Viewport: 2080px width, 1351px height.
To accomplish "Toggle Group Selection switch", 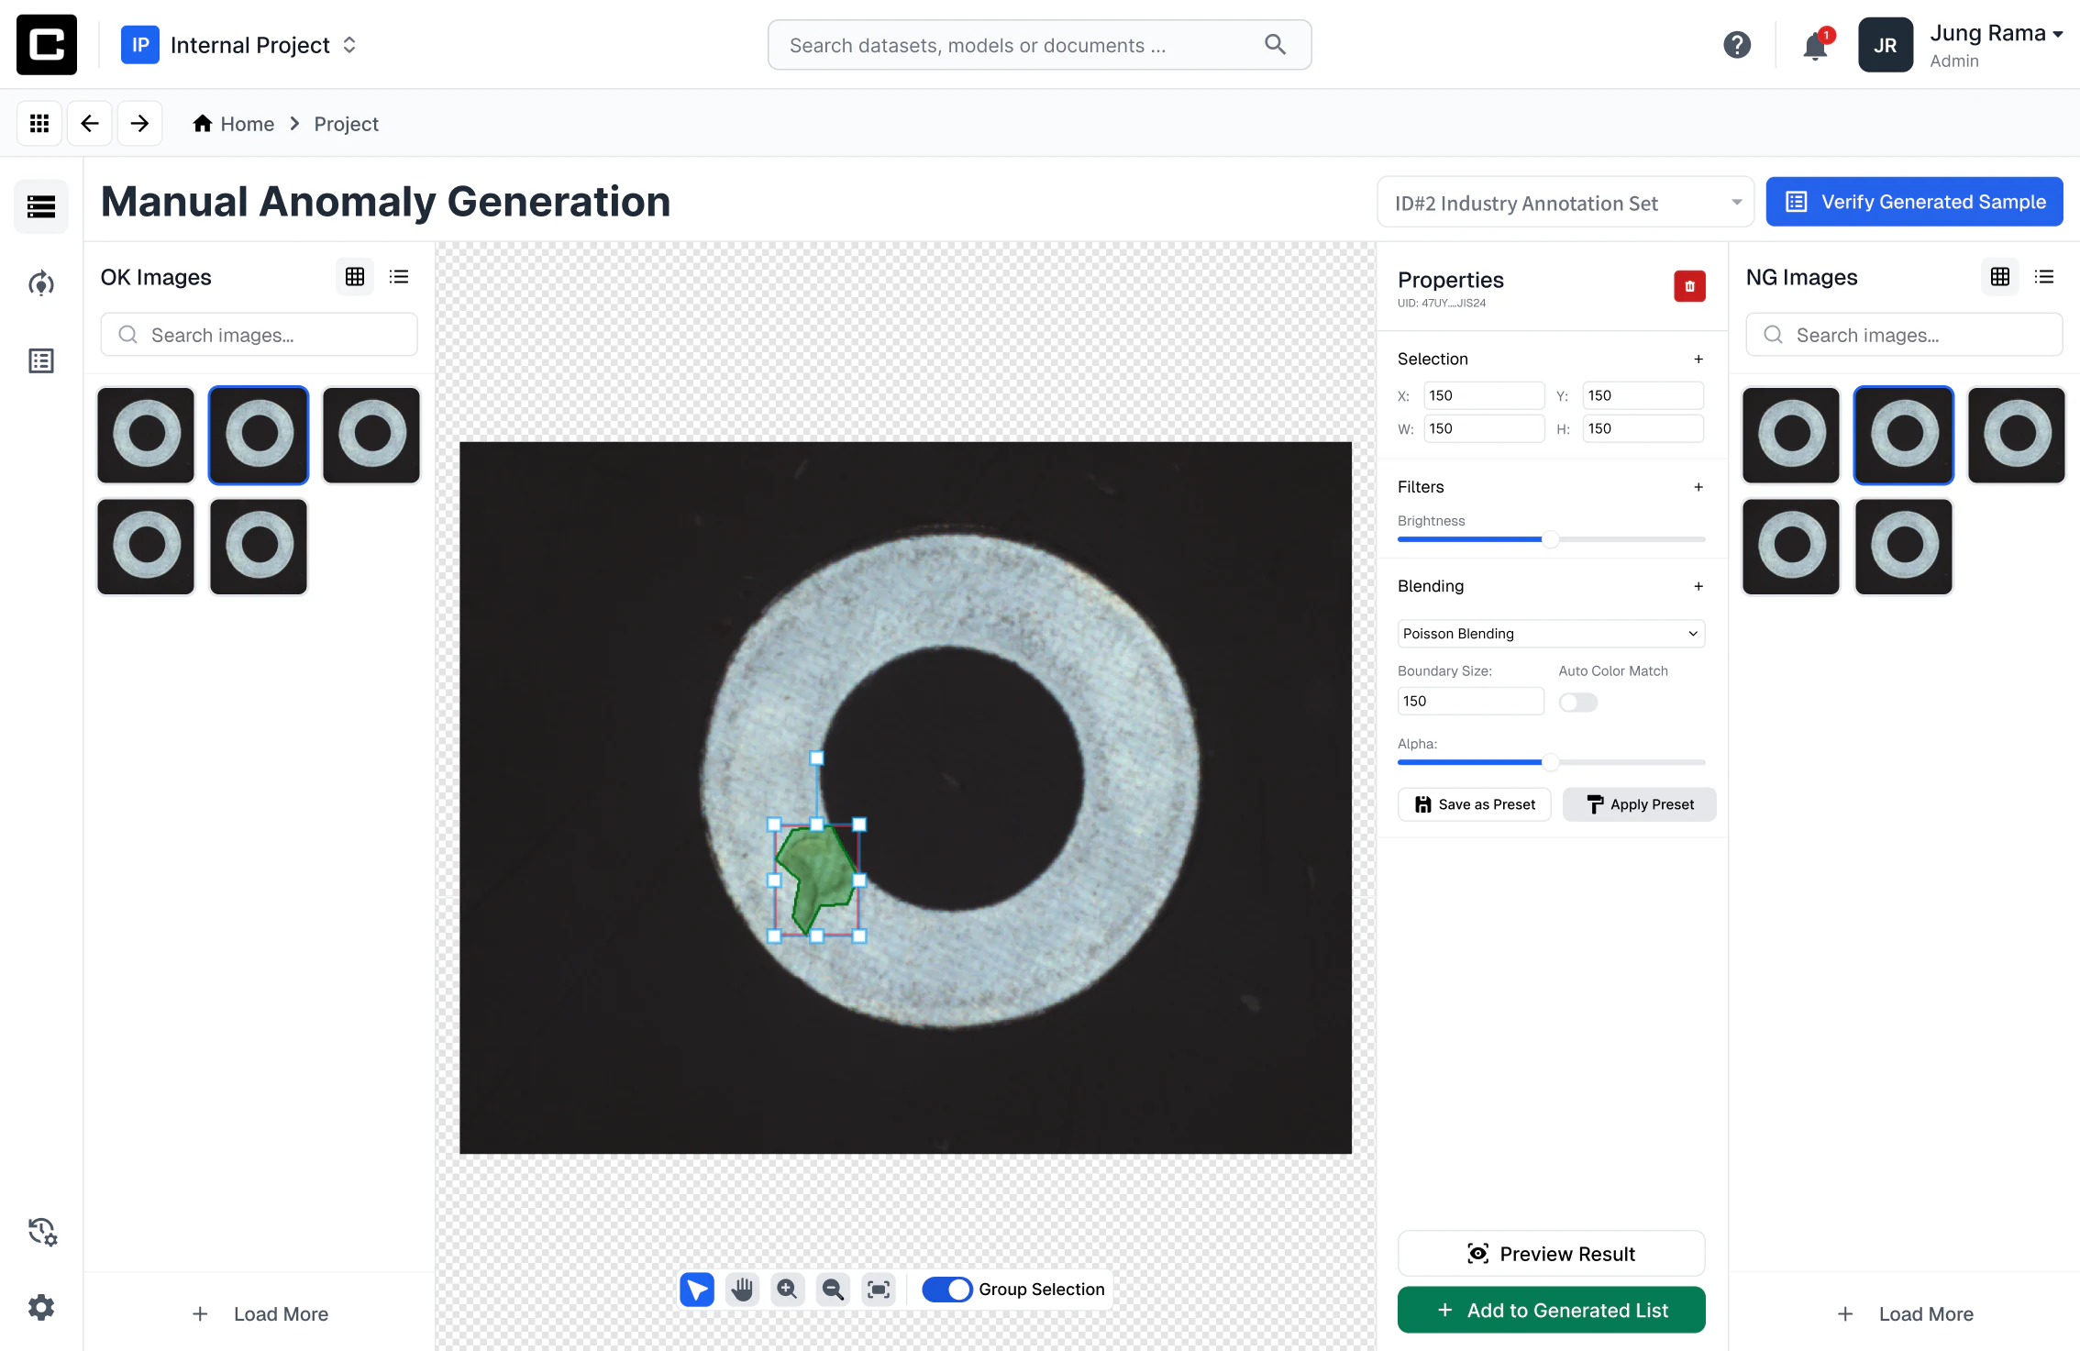I will pyautogui.click(x=947, y=1290).
